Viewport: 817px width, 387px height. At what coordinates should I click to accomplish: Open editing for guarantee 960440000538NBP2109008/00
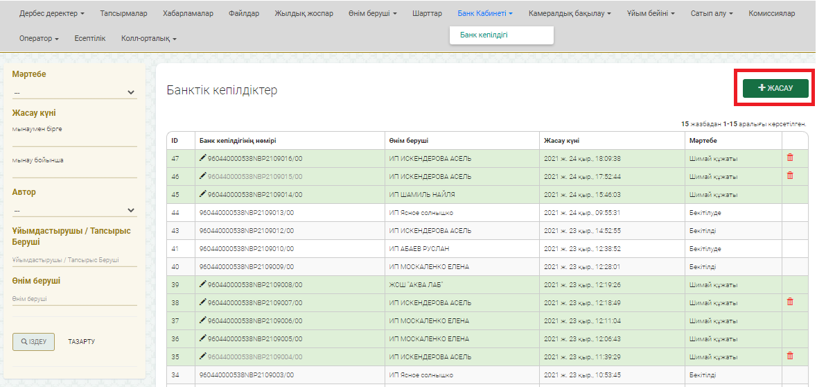pyautogui.click(x=203, y=284)
